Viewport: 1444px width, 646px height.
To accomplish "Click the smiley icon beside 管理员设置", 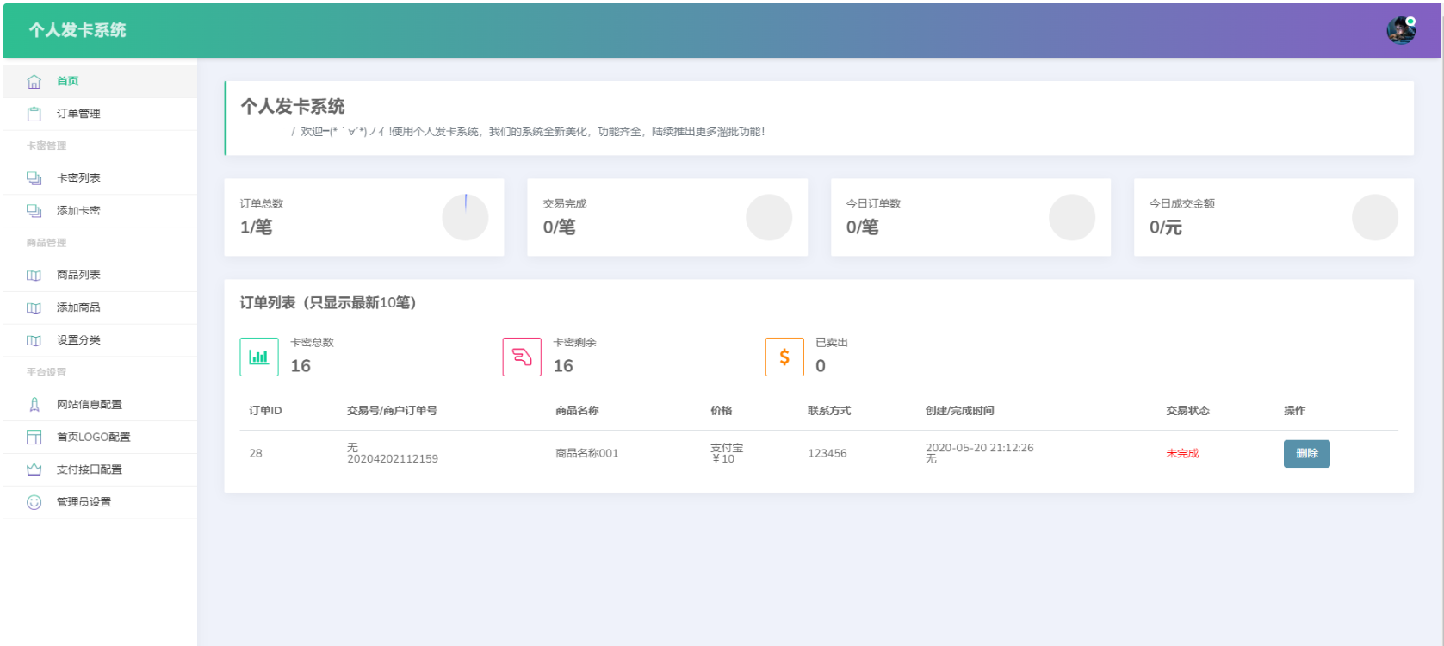I will pyautogui.click(x=34, y=502).
